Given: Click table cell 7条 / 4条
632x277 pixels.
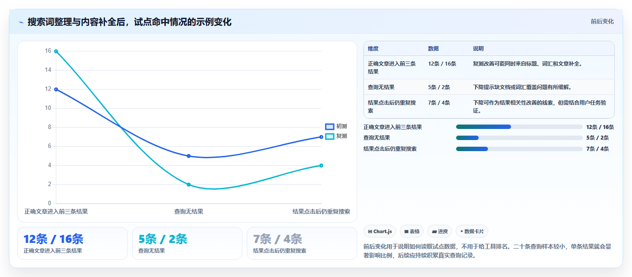Looking at the screenshot, I should [x=439, y=103].
